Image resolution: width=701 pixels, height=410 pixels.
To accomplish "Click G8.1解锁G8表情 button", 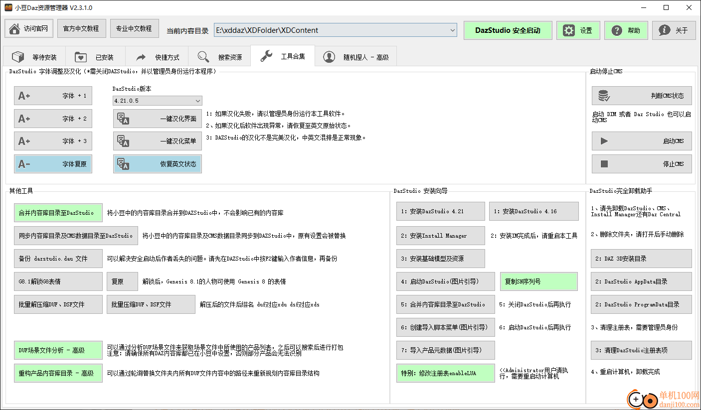I will point(58,281).
